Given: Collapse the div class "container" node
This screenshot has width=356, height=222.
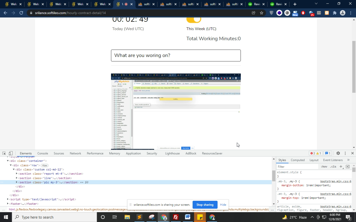Looking at the screenshot, I should [x=8, y=161].
